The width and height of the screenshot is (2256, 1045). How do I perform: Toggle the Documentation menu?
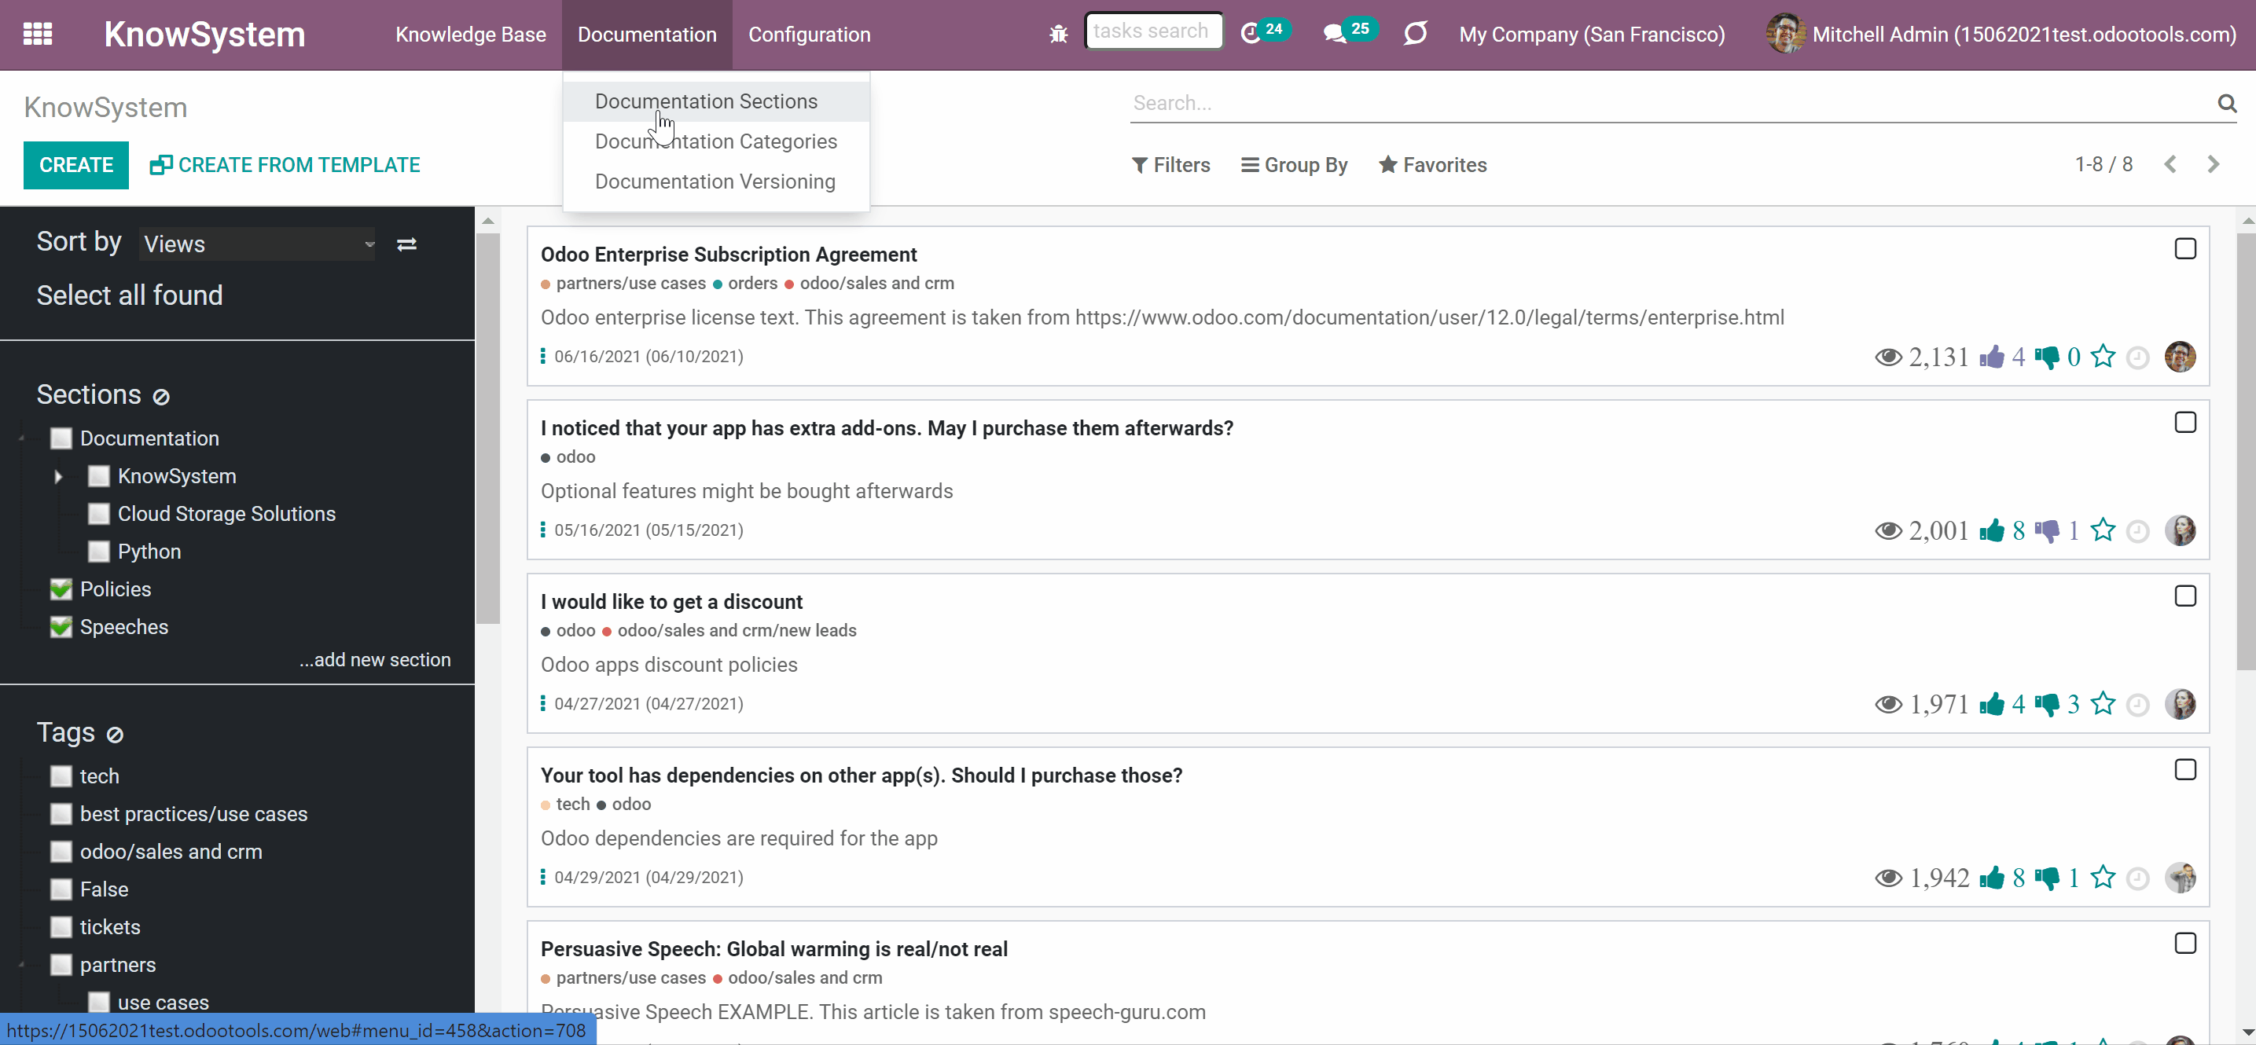pos(646,34)
